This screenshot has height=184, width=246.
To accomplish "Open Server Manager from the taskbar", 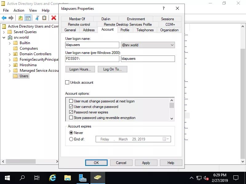I will coord(82,178).
